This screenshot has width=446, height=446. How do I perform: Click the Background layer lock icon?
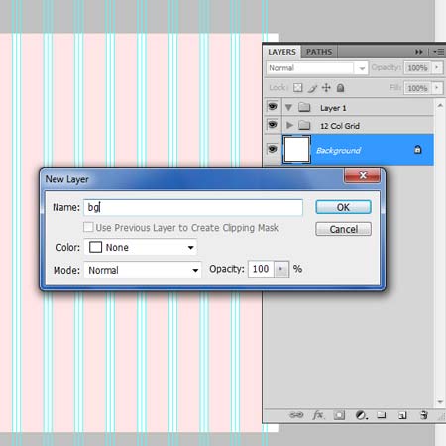point(418,150)
